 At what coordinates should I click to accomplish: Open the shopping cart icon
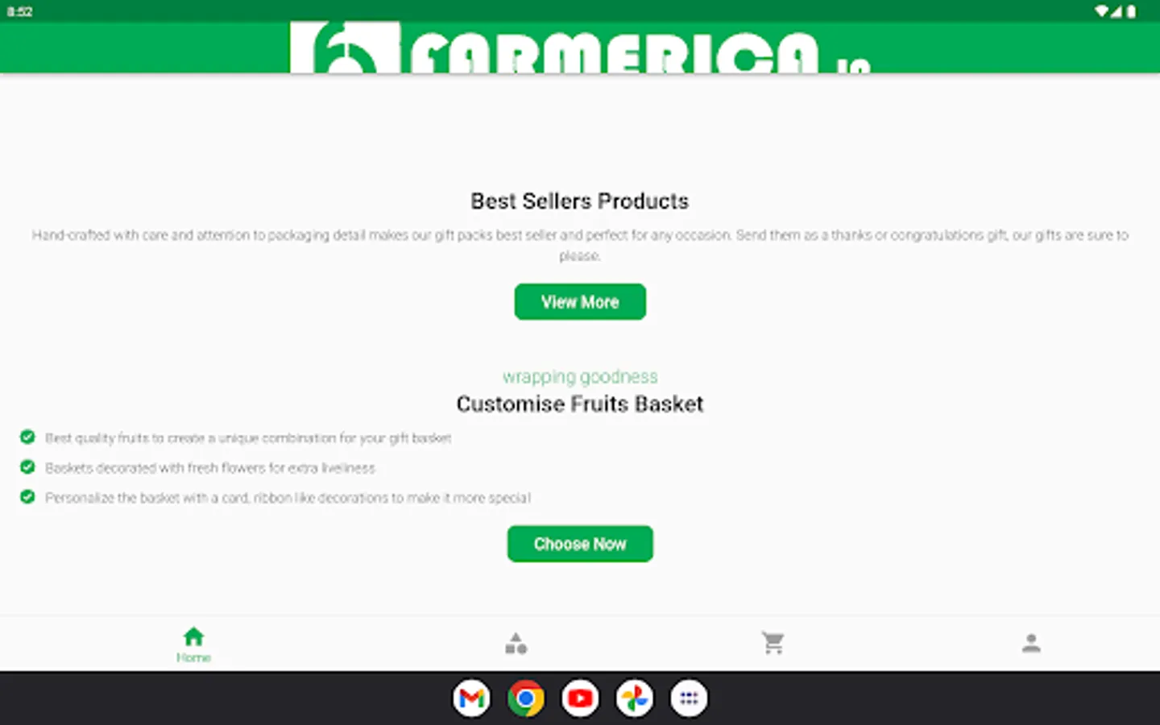click(773, 643)
